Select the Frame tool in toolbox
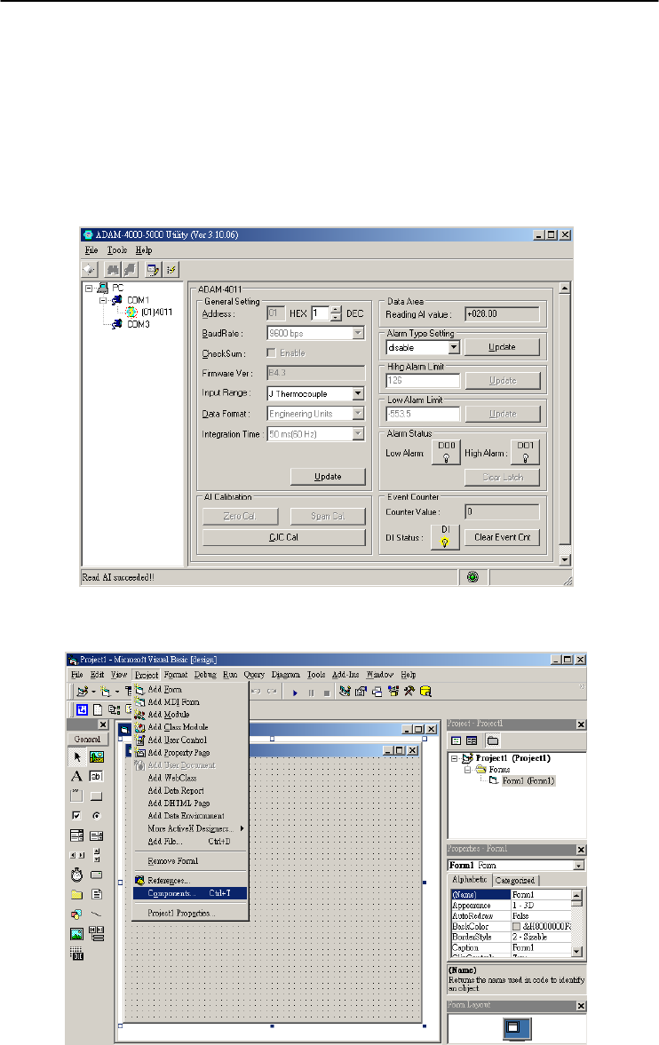 click(76, 796)
